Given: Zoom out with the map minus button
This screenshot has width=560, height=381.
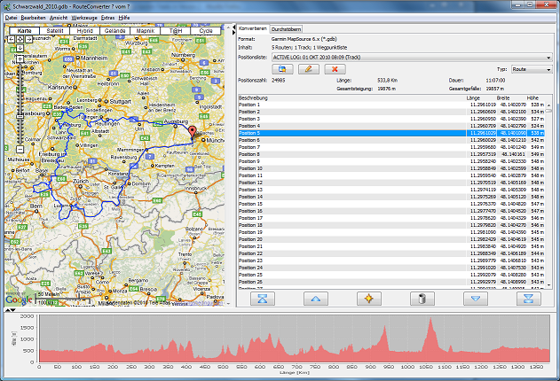Looking at the screenshot, I should [x=20, y=150].
